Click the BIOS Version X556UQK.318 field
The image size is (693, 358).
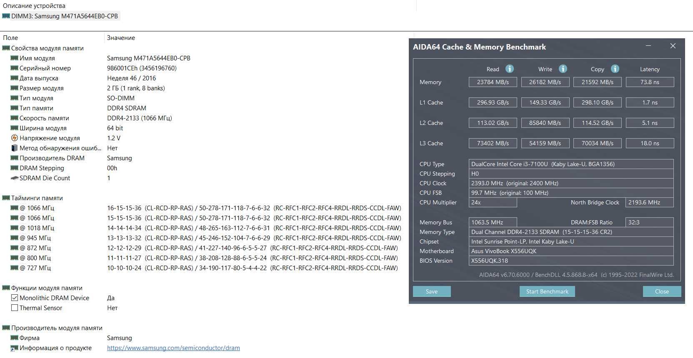tap(571, 261)
